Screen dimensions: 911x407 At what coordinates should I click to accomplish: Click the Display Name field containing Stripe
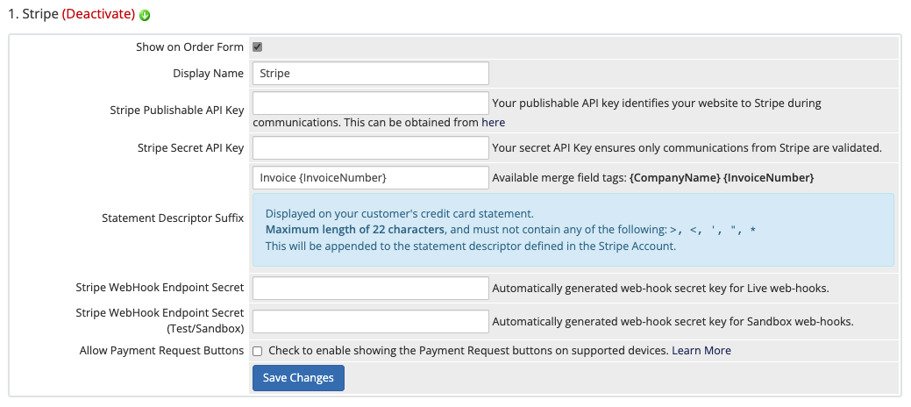[x=371, y=74]
